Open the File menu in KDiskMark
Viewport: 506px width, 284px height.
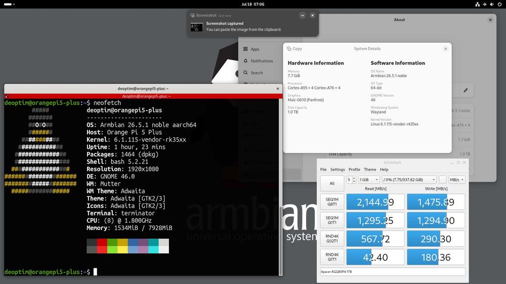pos(323,169)
